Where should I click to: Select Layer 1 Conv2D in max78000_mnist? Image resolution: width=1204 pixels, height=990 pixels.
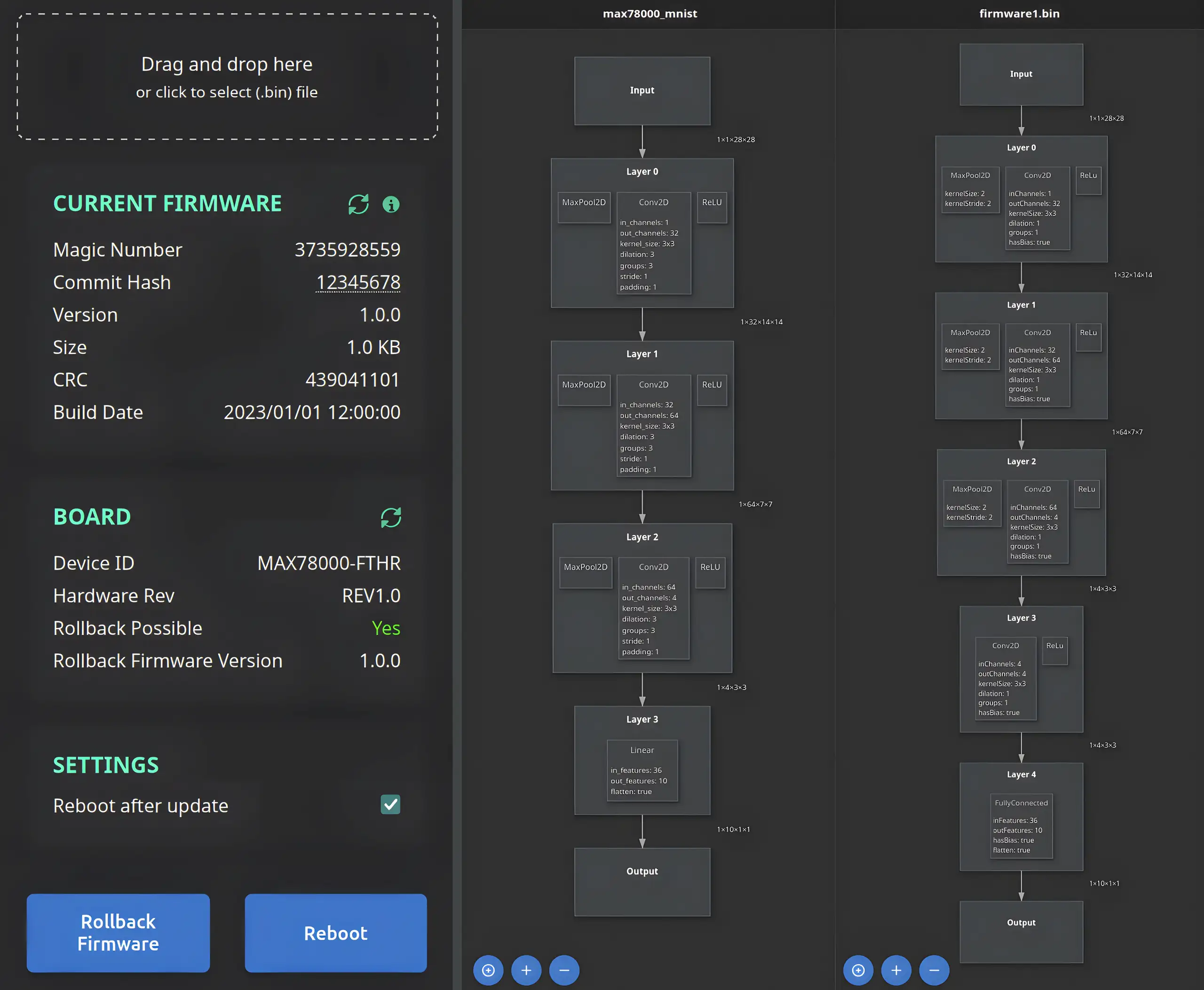[654, 426]
